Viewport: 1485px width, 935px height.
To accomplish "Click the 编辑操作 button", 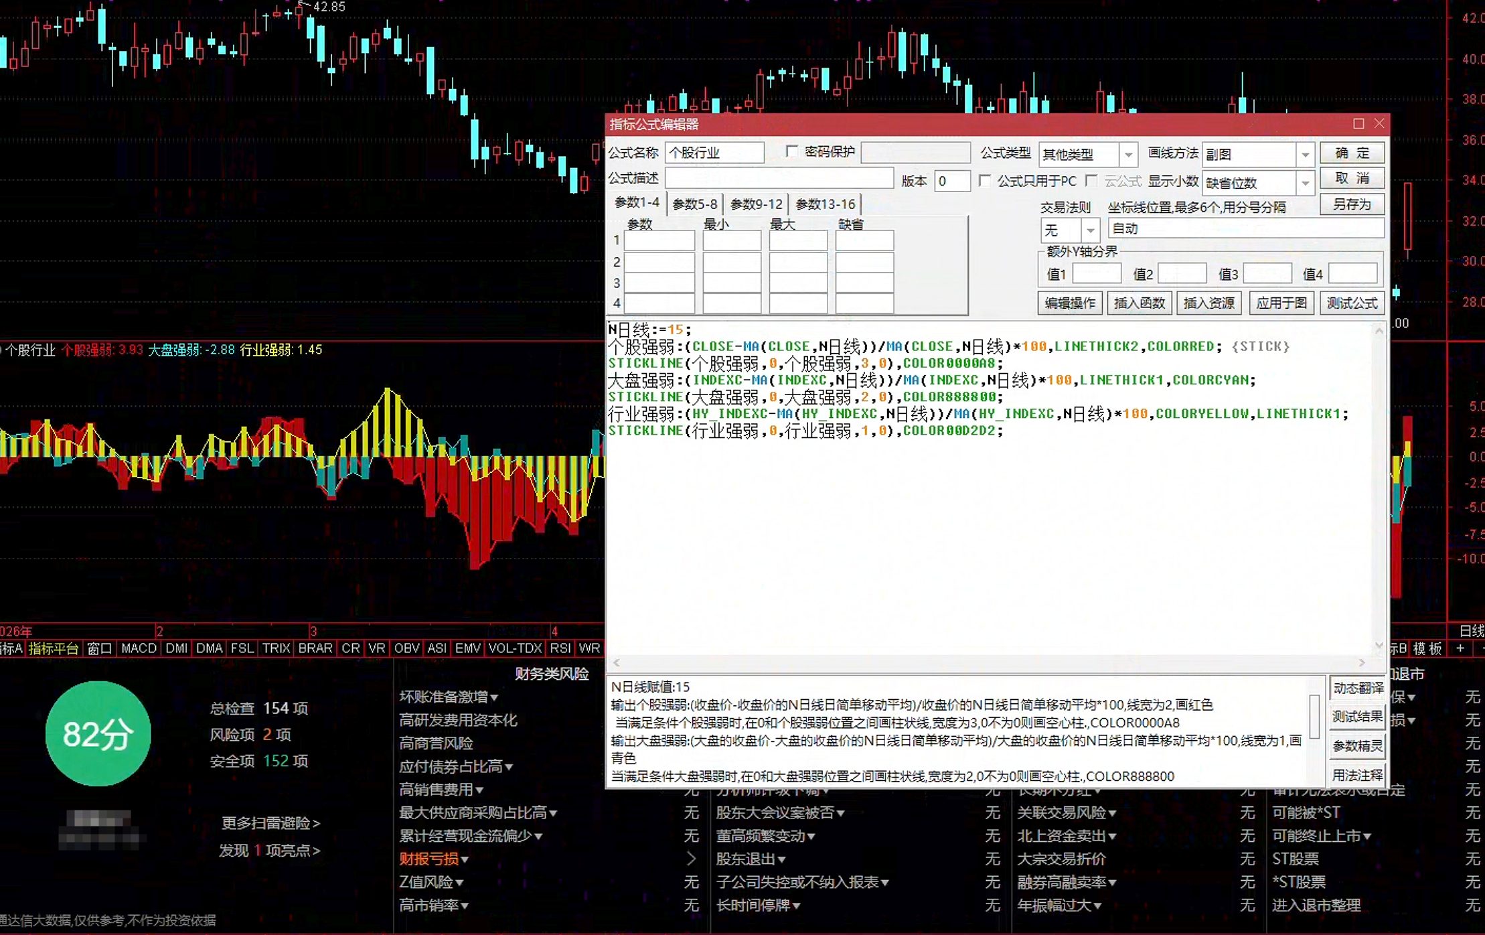I will coord(1070,303).
